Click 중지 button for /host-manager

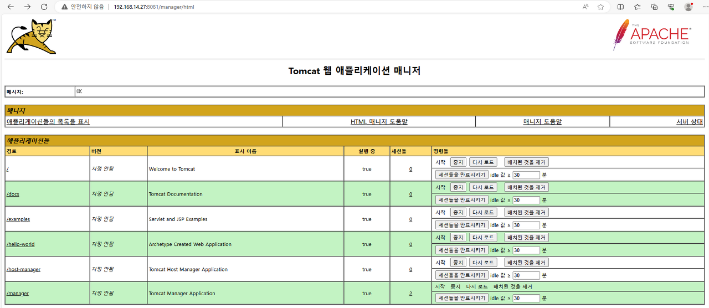458,263
